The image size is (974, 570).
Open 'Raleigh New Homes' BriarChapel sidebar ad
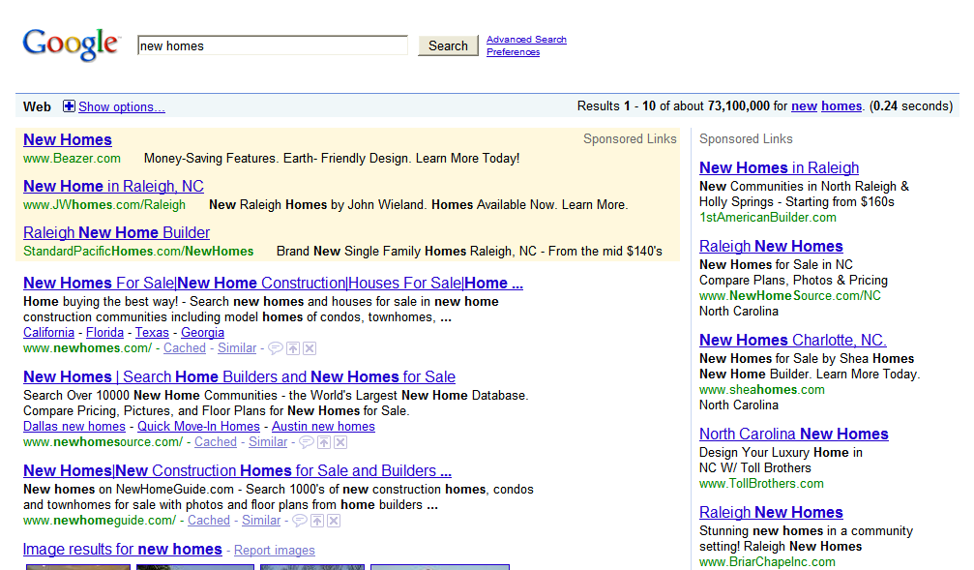point(771,512)
